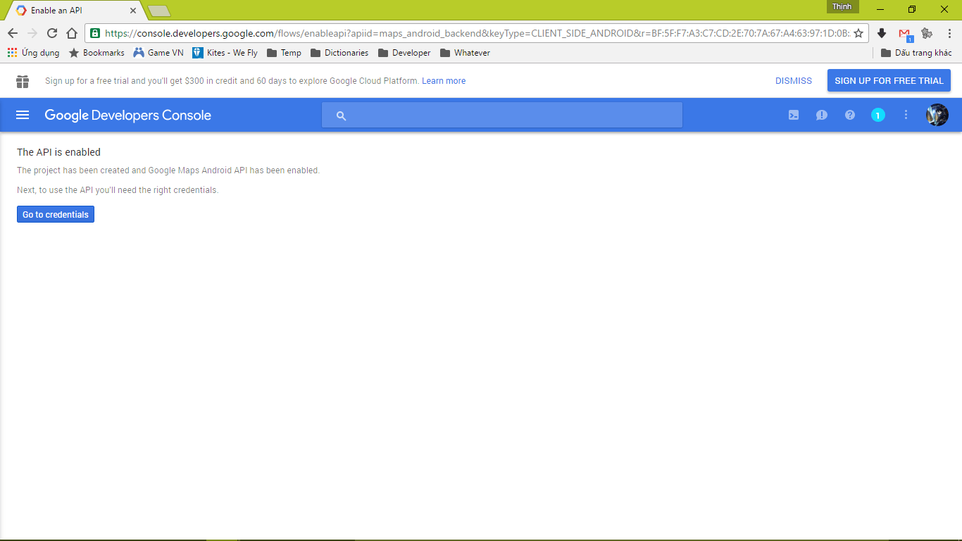Open the download extension icon
Screen dimensions: 962x541
tap(882, 33)
